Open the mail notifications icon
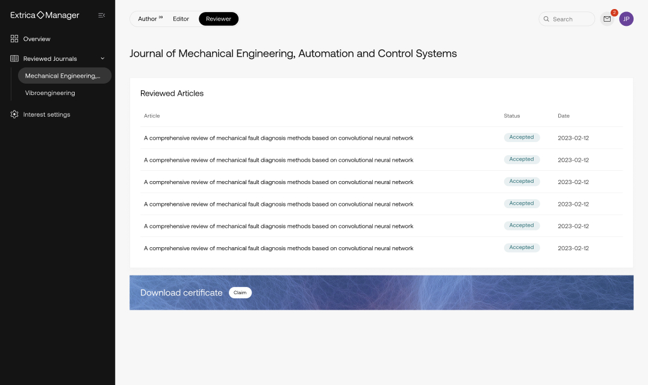 pos(606,19)
